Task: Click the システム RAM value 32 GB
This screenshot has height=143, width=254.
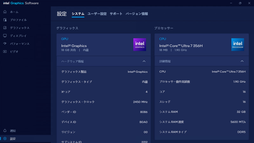Action: click(241, 112)
